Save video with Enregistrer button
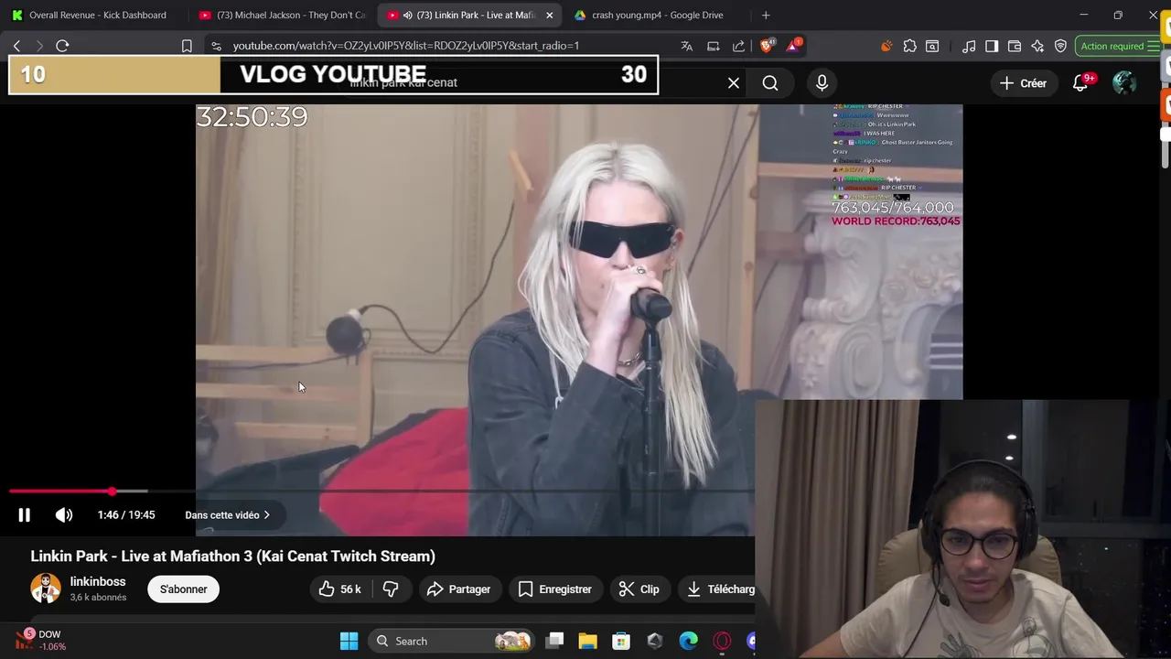The width and height of the screenshot is (1171, 659). pos(555,589)
